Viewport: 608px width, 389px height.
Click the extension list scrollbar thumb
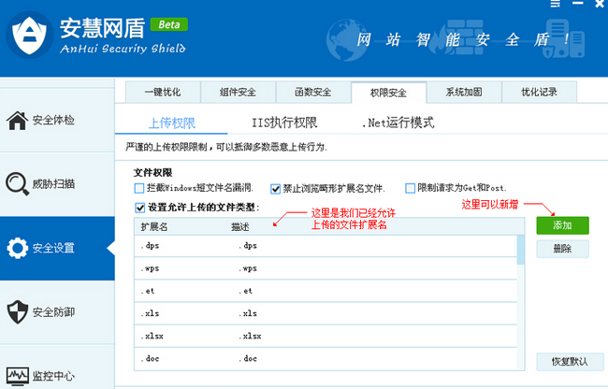click(x=521, y=251)
